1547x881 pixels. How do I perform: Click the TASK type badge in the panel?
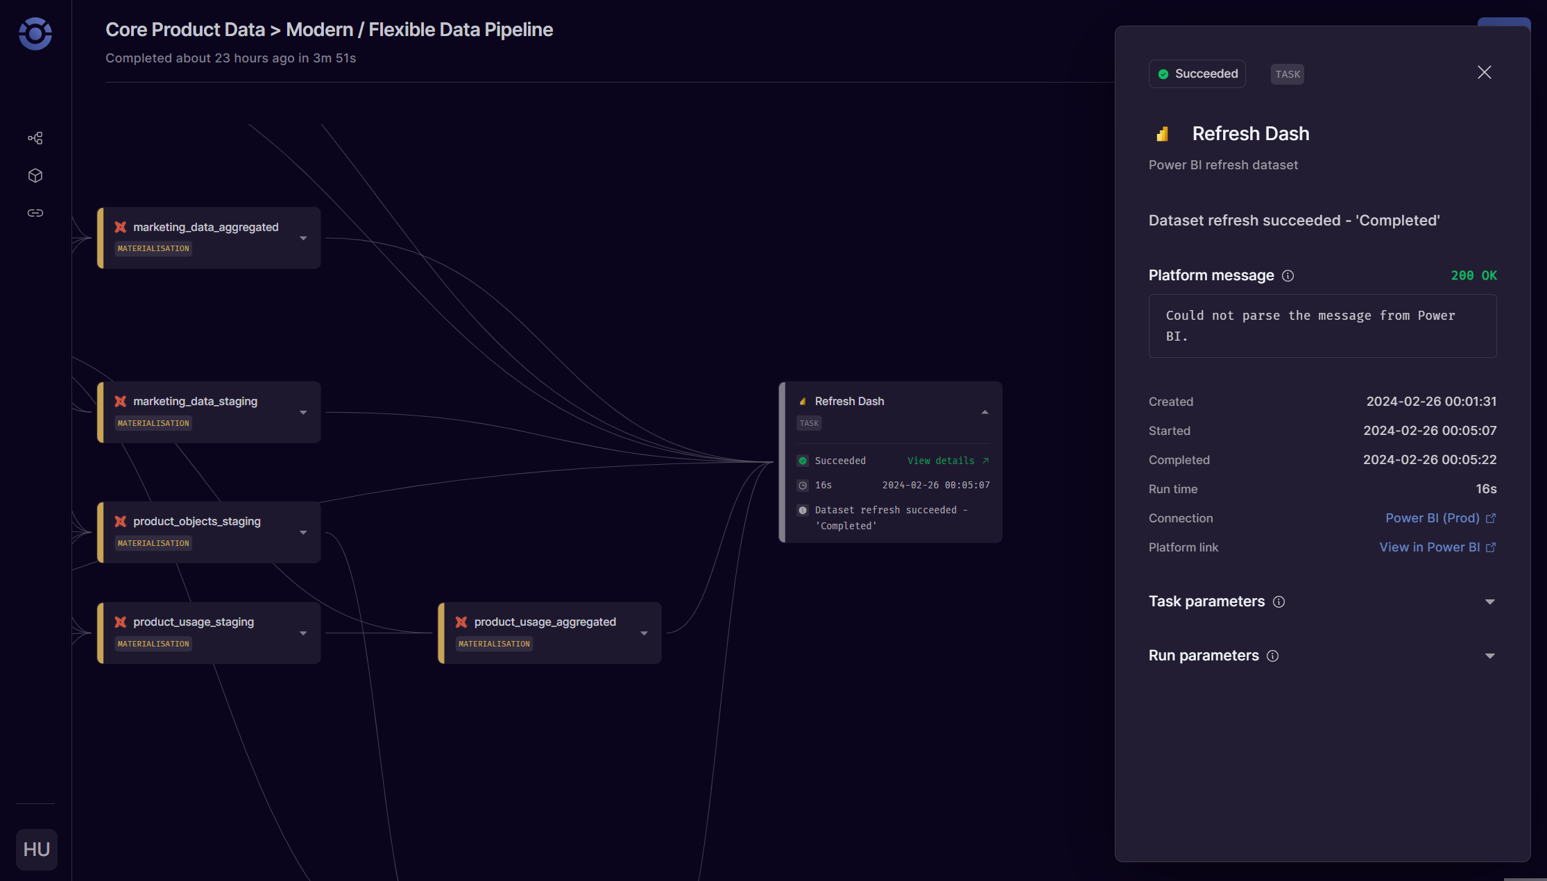click(x=1287, y=74)
